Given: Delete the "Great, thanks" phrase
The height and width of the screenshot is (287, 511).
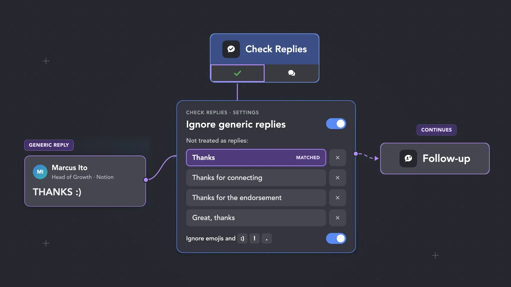Looking at the screenshot, I should click(337, 218).
